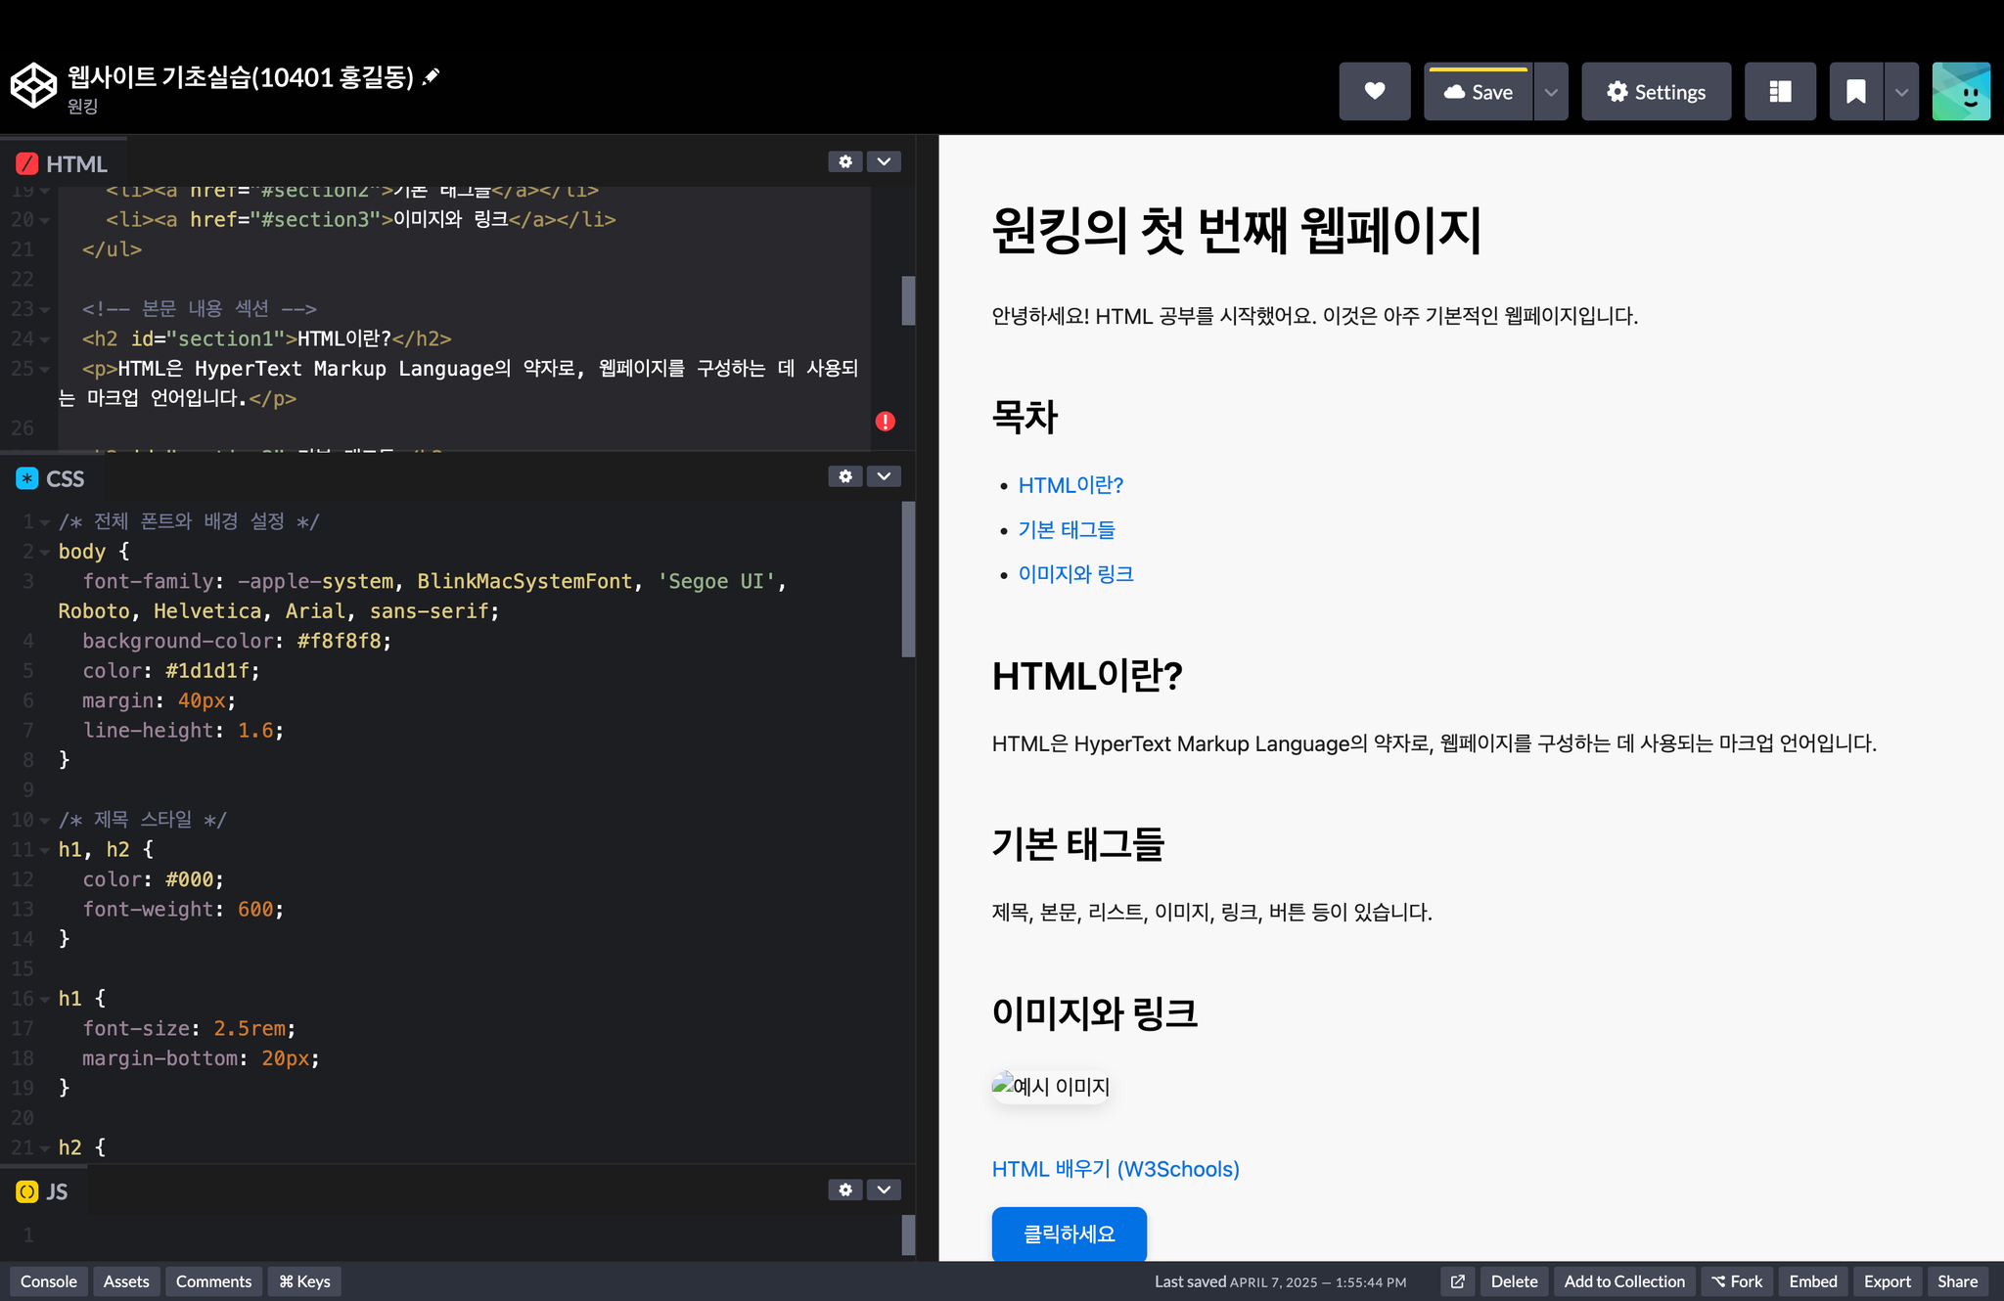Follow the 'HTML이란?' link in preview
Screen dimensions: 2004x1301
(x=1070, y=485)
